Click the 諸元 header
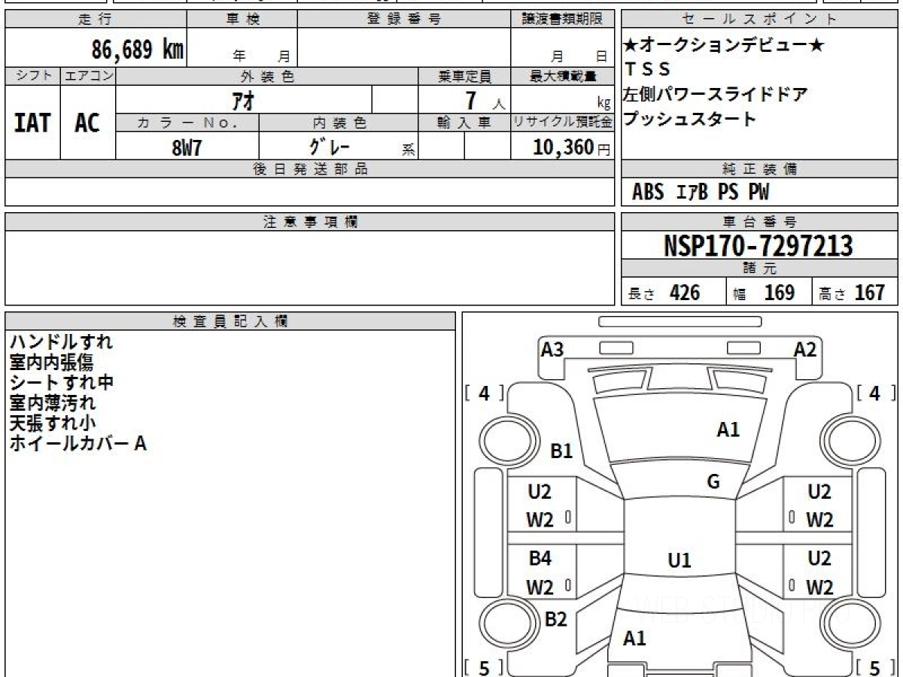The image size is (903, 677). [760, 269]
